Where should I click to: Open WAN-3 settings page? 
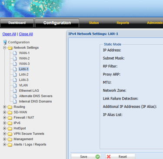coord(24,64)
